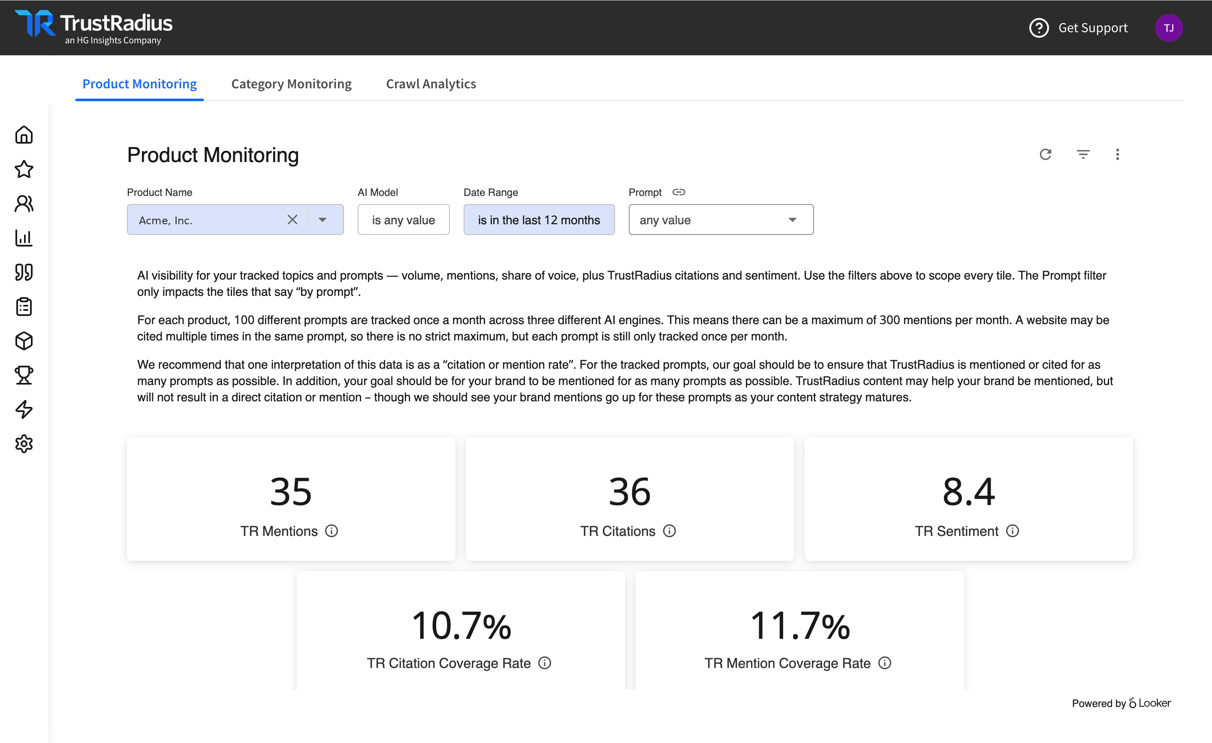1212x743 pixels.
Task: Show info for TR Mentions
Action: point(332,531)
